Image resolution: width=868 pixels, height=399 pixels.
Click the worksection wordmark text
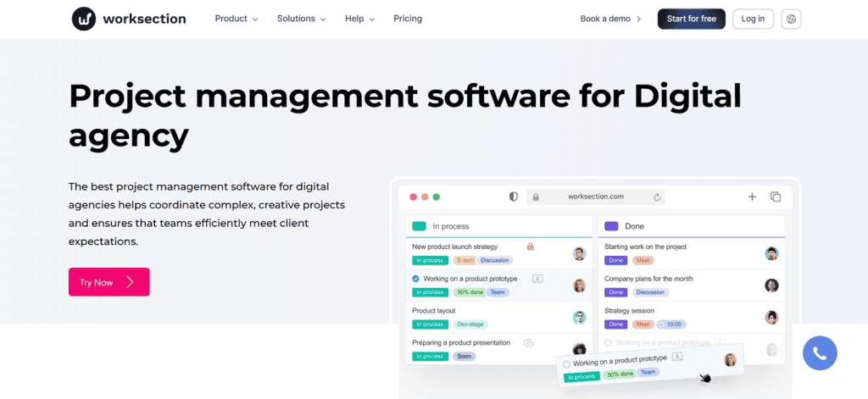144,19
